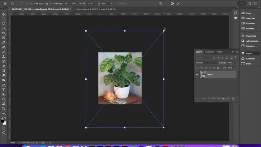
Task: Switch to the 20230327_102320-crooked.jpg document tab
Action: pos(41,9)
